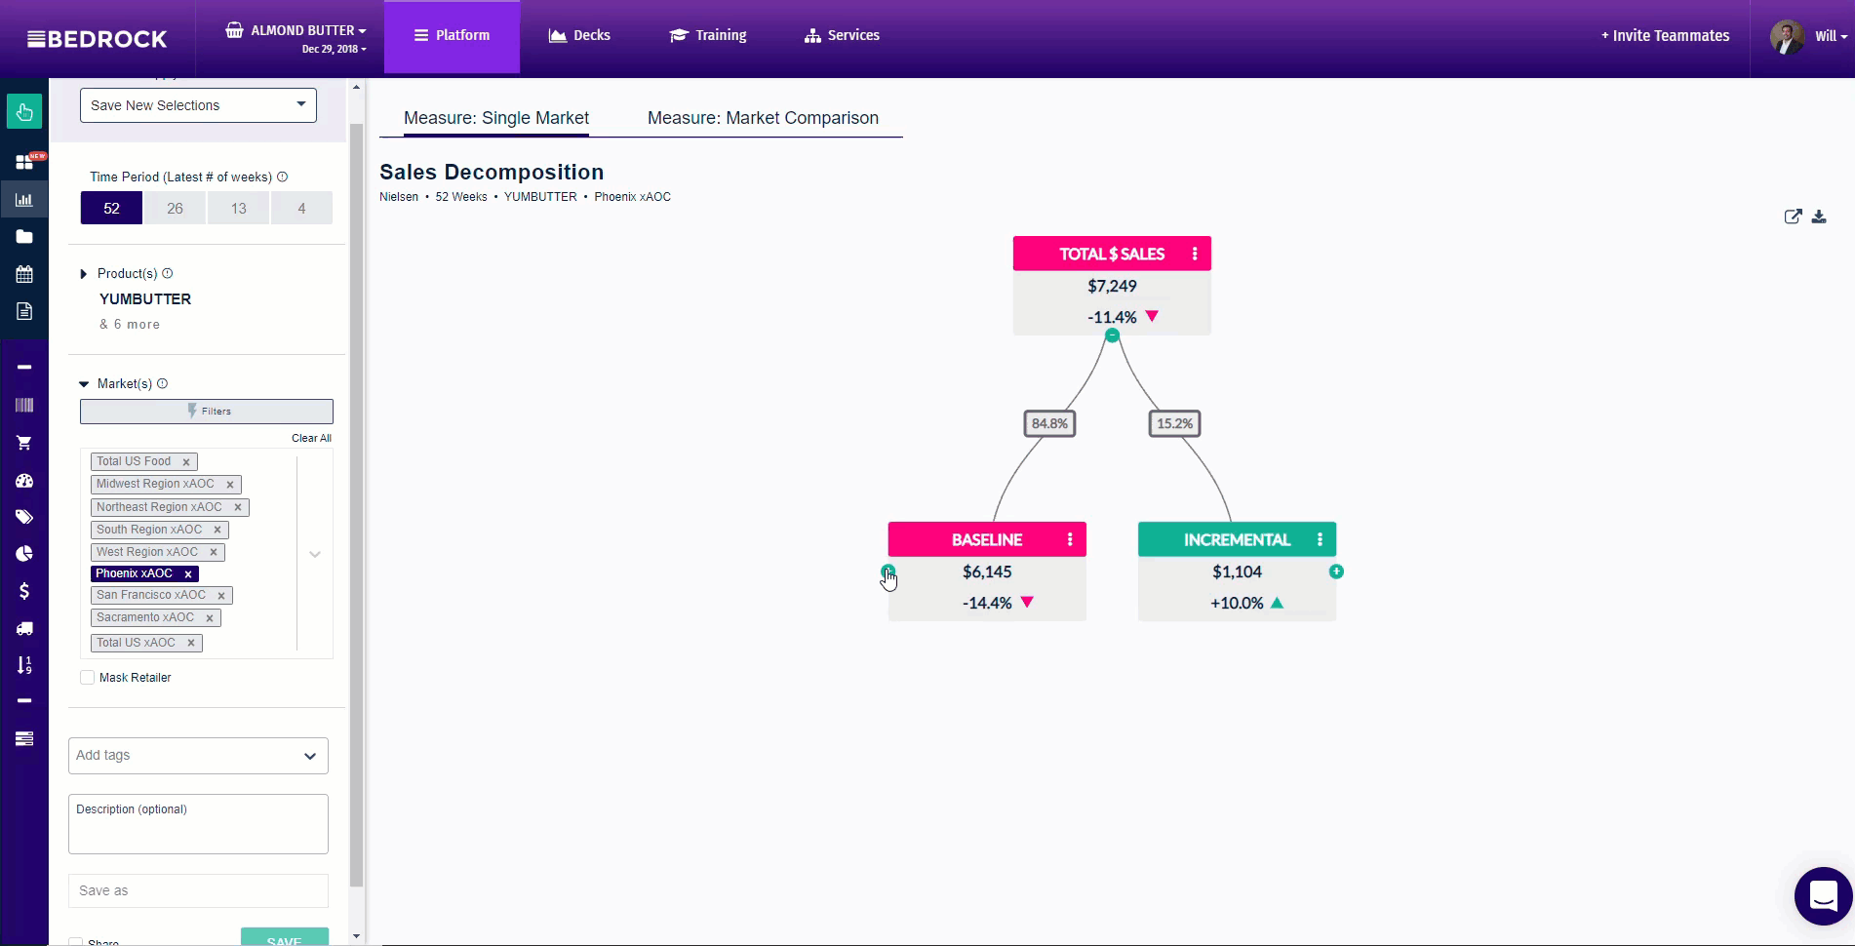The image size is (1855, 946).
Task: Open the chat support bubble
Action: pos(1823,895)
